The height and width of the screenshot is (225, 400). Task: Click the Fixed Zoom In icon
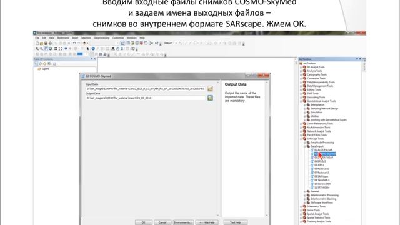tap(56, 49)
